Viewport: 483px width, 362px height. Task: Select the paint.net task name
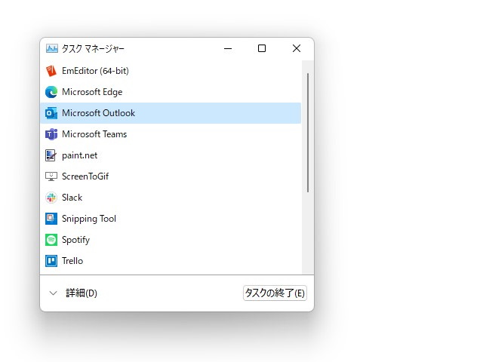(79, 155)
